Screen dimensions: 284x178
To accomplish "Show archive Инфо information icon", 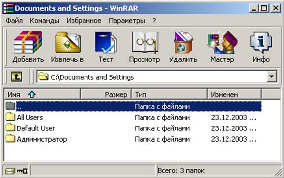I will pos(261,43).
